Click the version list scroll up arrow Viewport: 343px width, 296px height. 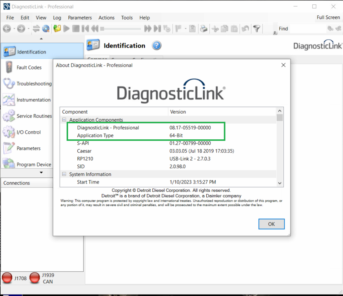click(x=280, y=111)
